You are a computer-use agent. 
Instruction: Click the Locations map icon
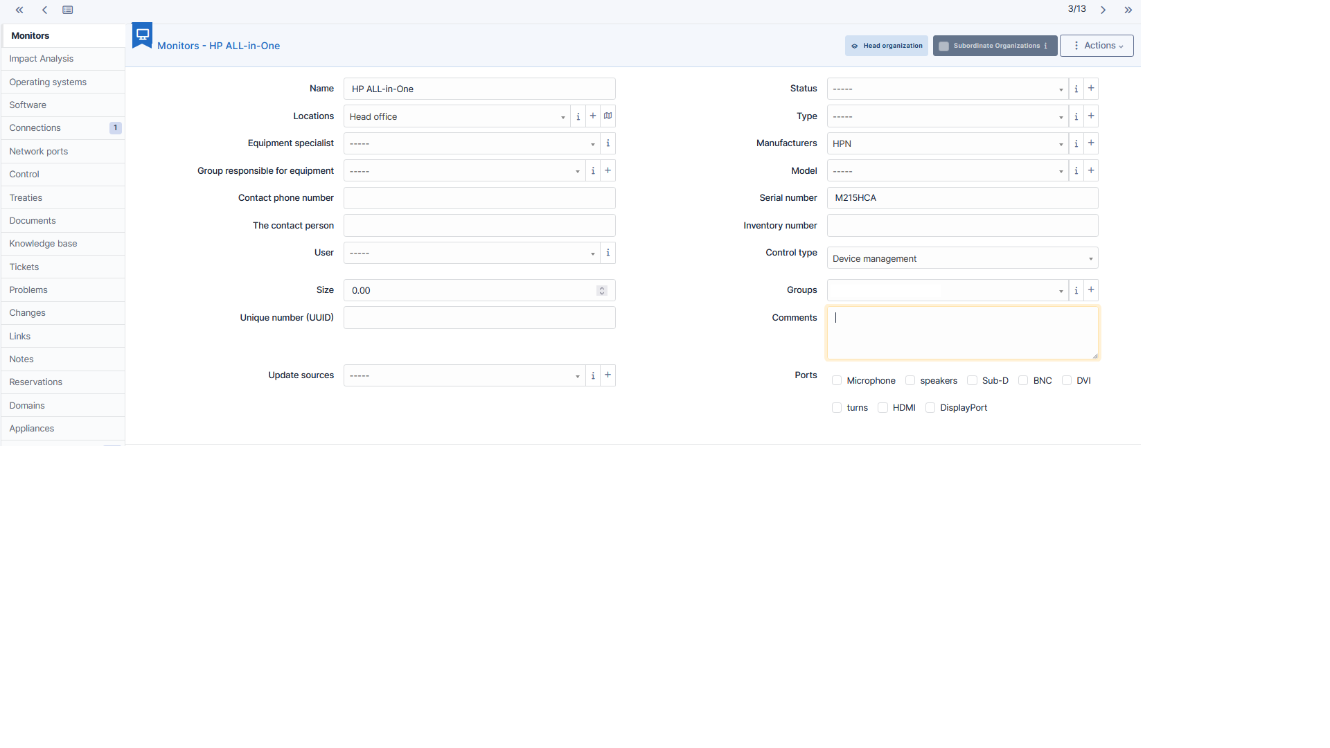point(608,116)
